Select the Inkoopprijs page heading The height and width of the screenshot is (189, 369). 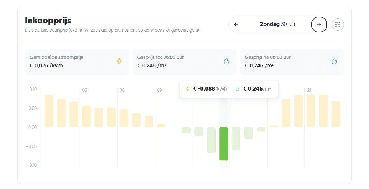[48, 21]
